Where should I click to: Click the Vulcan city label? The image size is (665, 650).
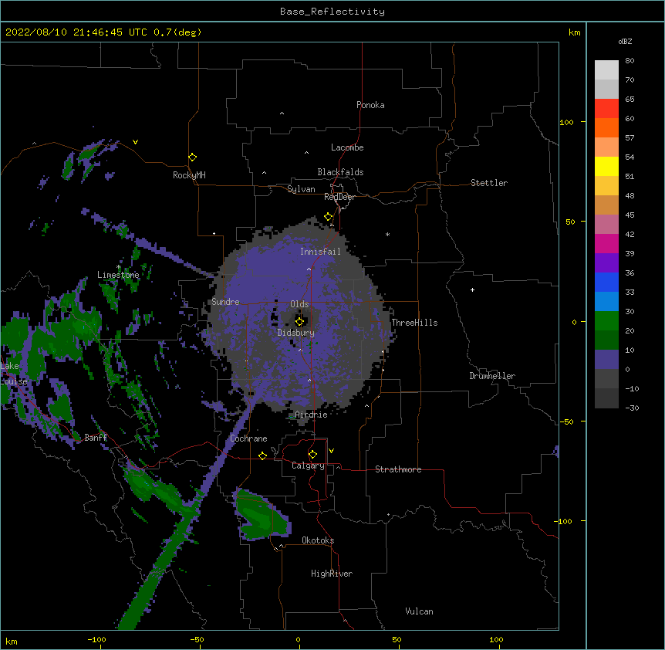(x=419, y=611)
